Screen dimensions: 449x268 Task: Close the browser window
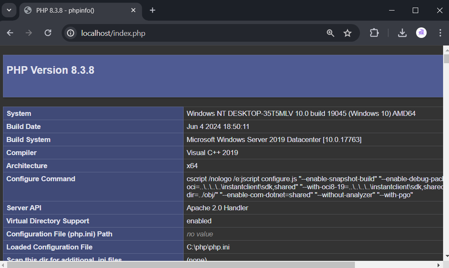[x=440, y=10]
